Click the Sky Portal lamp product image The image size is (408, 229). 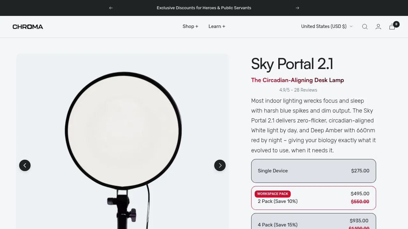click(122, 141)
